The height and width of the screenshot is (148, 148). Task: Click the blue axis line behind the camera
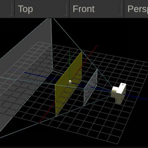[x=136, y=97]
